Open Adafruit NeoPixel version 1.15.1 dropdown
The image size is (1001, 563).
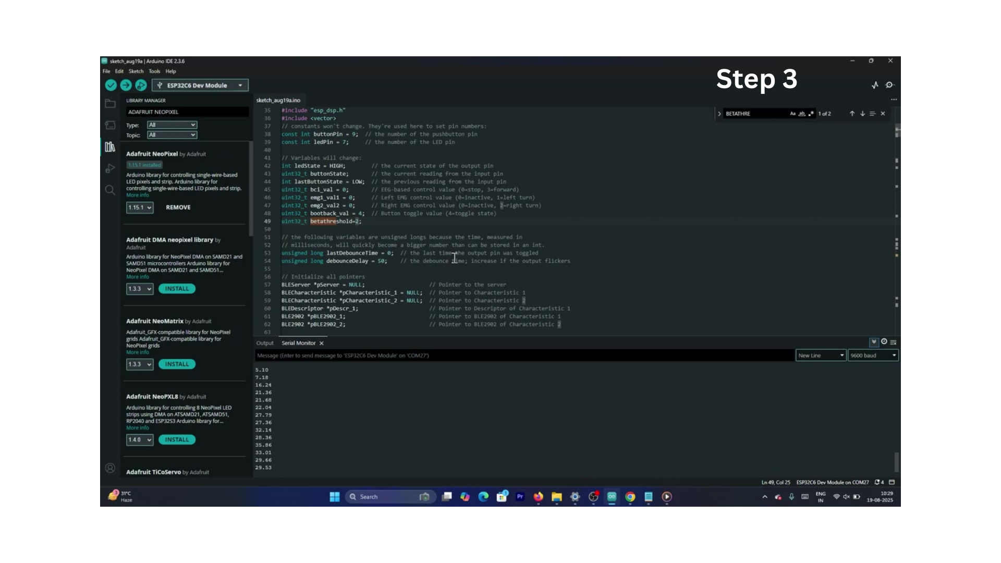(140, 207)
